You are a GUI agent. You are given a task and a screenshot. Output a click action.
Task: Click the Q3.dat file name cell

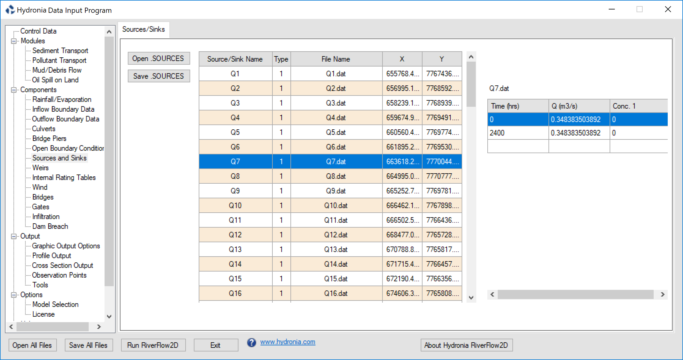(336, 103)
